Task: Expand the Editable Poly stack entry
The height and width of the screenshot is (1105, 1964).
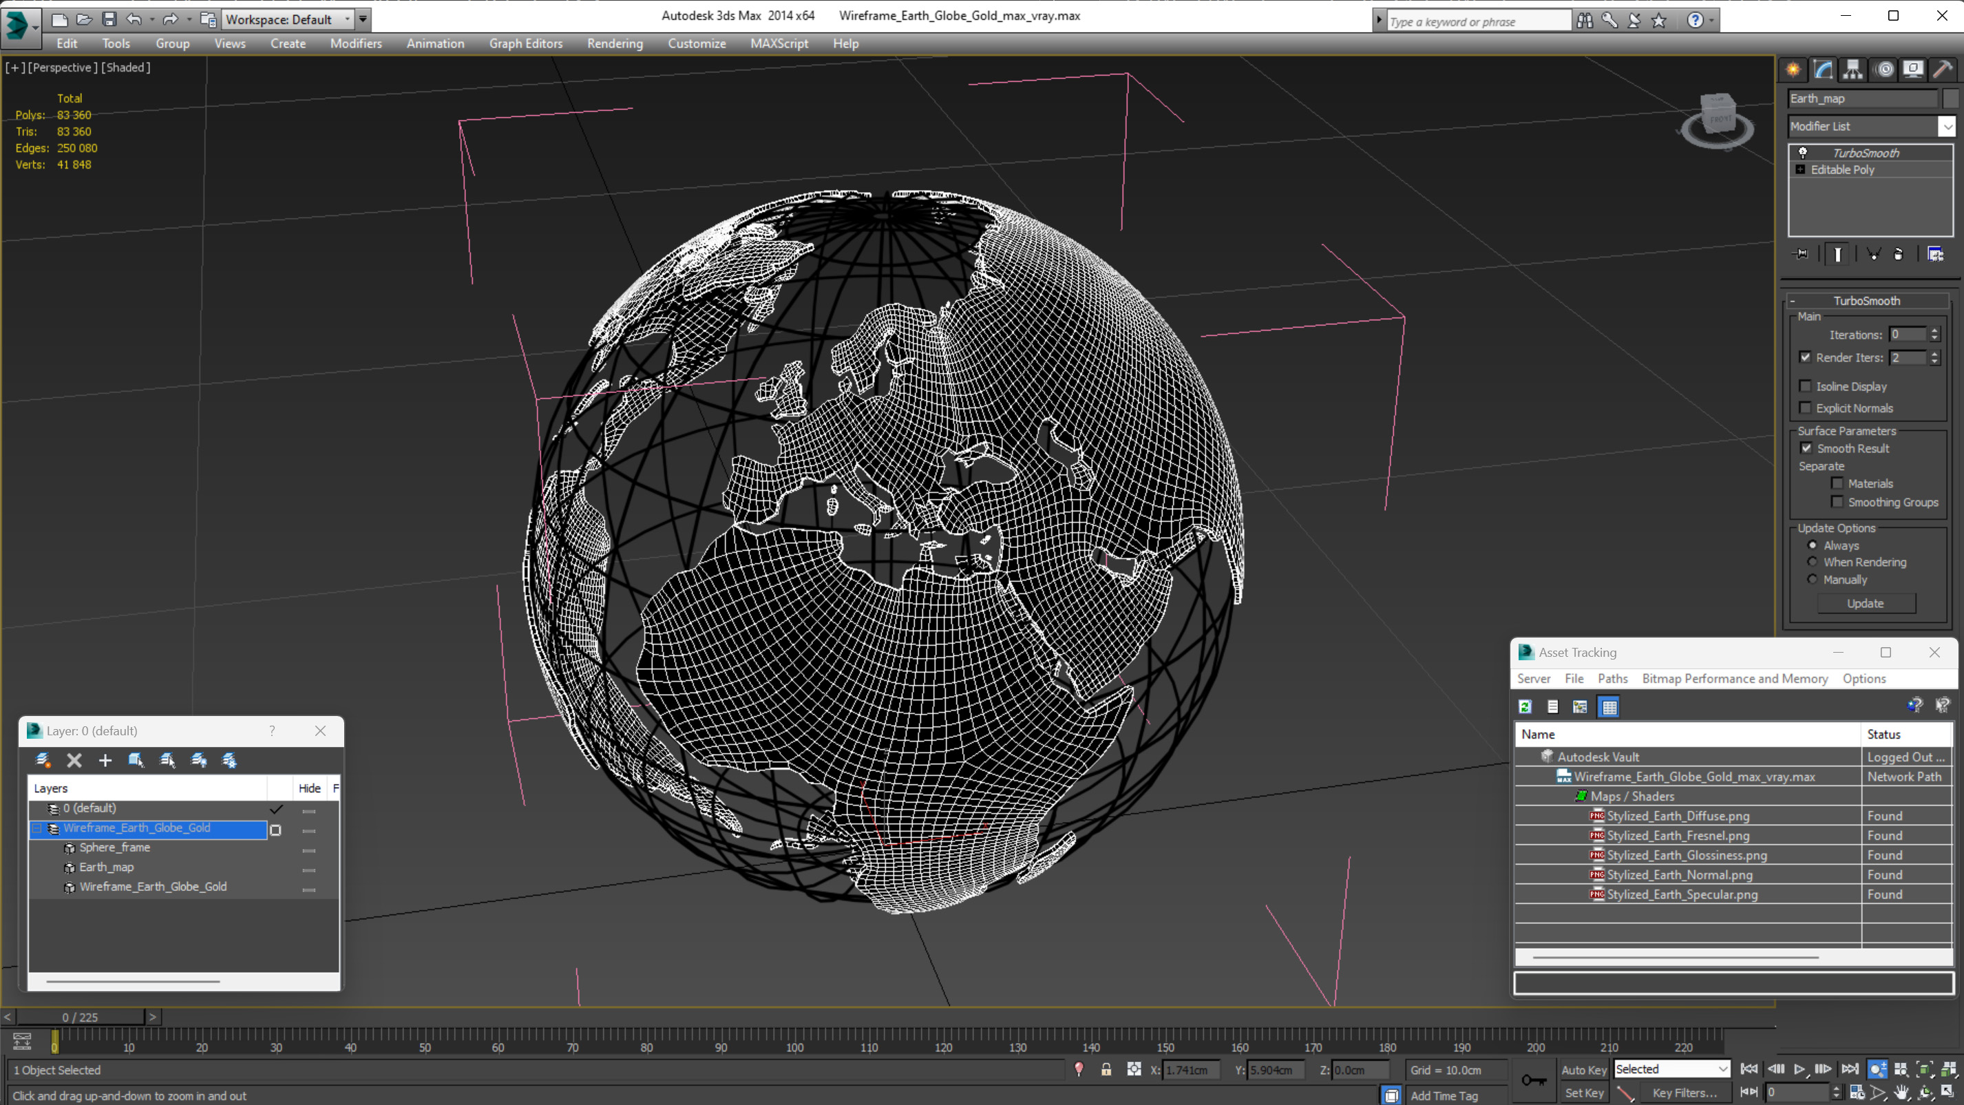Action: (1801, 169)
